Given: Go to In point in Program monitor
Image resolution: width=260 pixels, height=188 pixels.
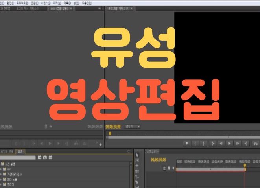Looking at the screenshot, I should pyautogui.click(x=213, y=143).
